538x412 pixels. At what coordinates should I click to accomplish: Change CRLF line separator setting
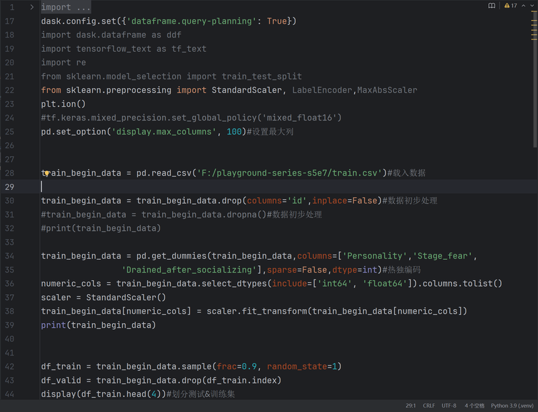tap(428, 405)
